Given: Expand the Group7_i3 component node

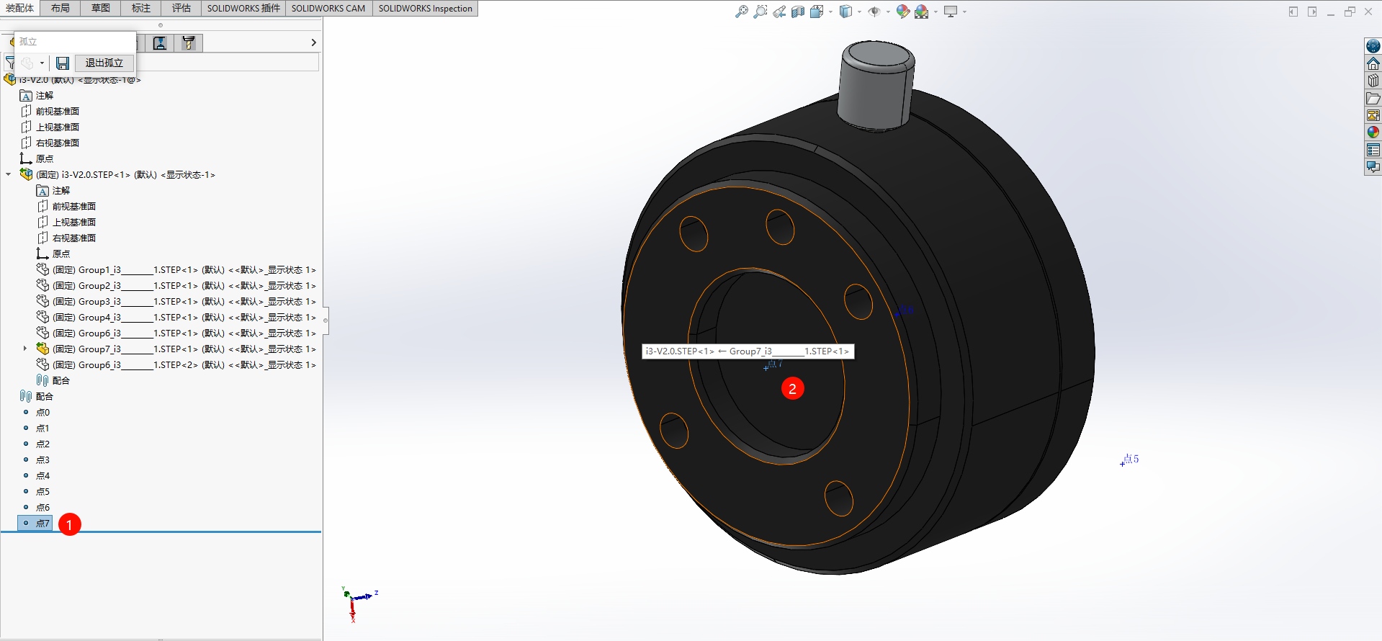Looking at the screenshot, I should pyautogui.click(x=25, y=349).
